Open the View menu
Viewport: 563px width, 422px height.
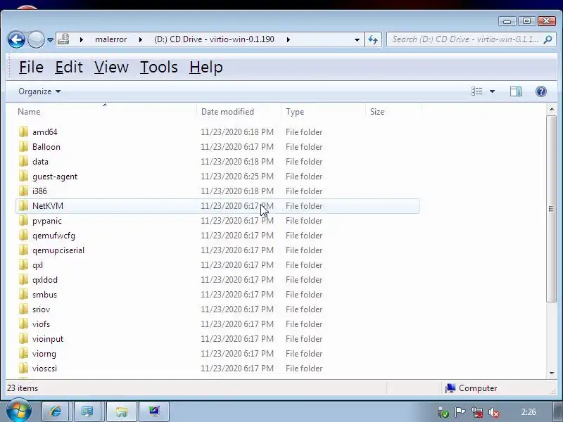point(111,67)
